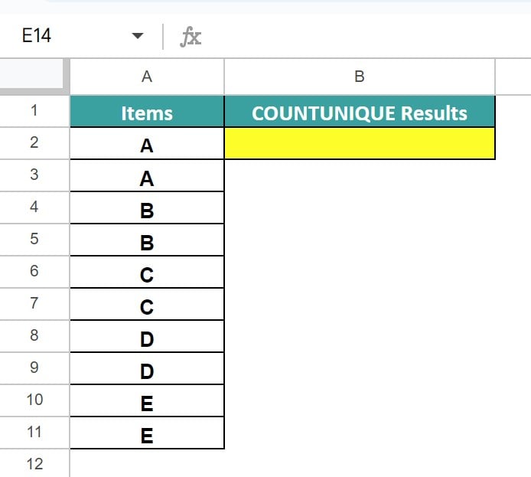Screen dimensions: 531x477
Task: Select row 9 header
Action: tap(34, 368)
